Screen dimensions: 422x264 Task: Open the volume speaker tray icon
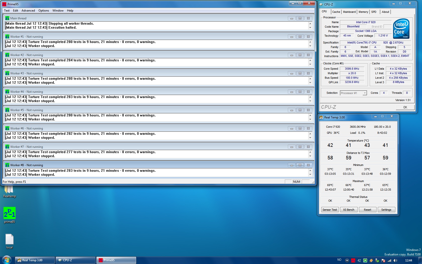pyautogui.click(x=395, y=260)
